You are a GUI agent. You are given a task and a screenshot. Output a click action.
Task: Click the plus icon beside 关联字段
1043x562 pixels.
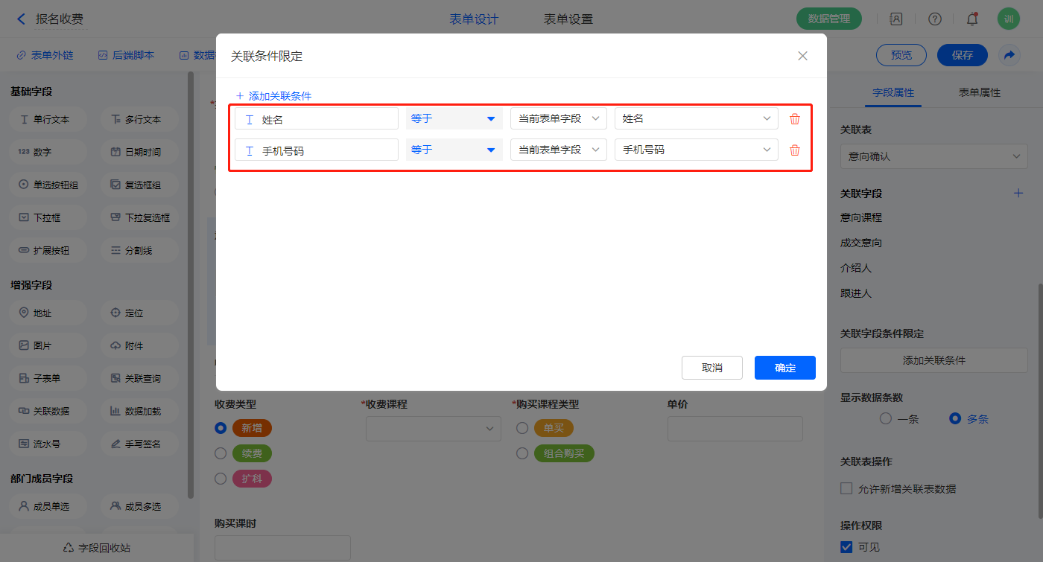(x=1018, y=194)
